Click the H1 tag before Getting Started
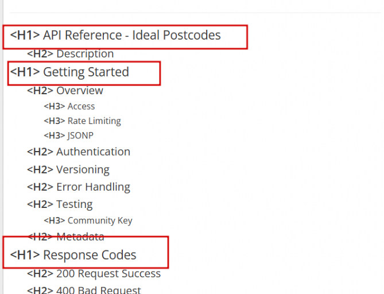This screenshot has height=294, width=384. click(x=25, y=72)
